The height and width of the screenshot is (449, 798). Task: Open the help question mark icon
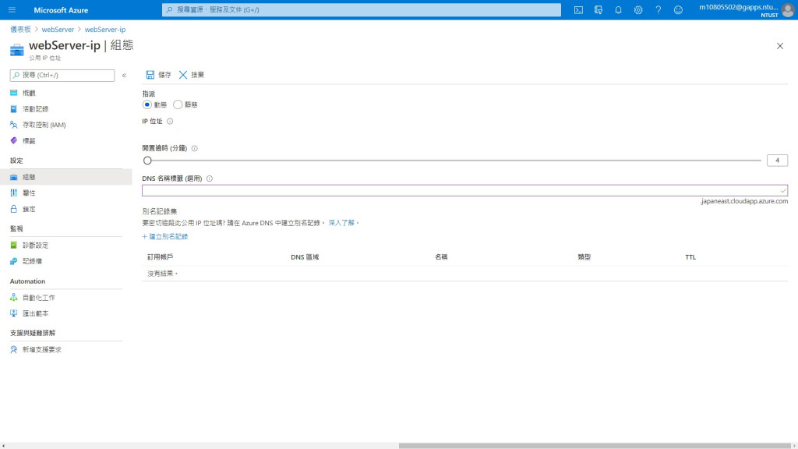tap(658, 9)
